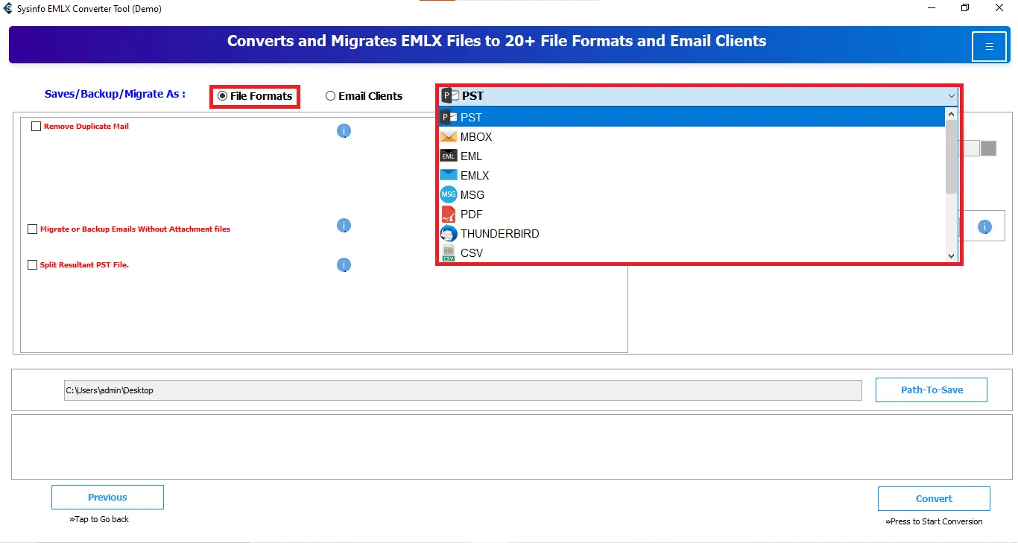Select PDF from the dropdown list
1018x543 pixels.
pos(692,215)
